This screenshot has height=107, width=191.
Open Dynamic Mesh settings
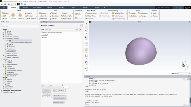point(91,13)
